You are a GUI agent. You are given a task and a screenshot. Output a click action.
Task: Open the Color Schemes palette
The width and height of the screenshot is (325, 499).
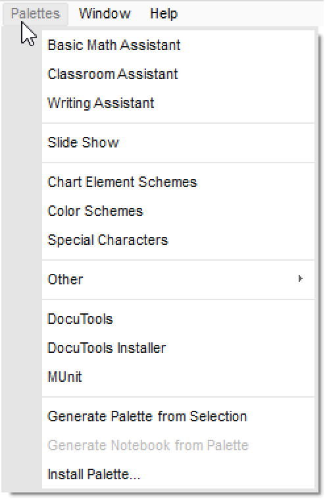pos(178,211)
